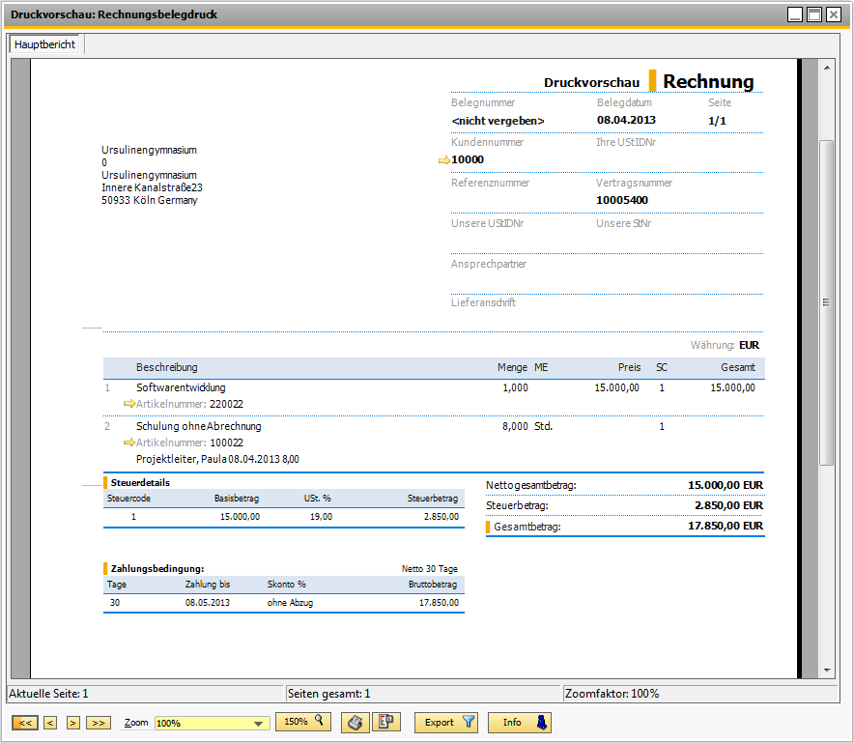The width and height of the screenshot is (854, 743).
Task: Switch to the Hauptbericht tab
Action: click(x=45, y=44)
